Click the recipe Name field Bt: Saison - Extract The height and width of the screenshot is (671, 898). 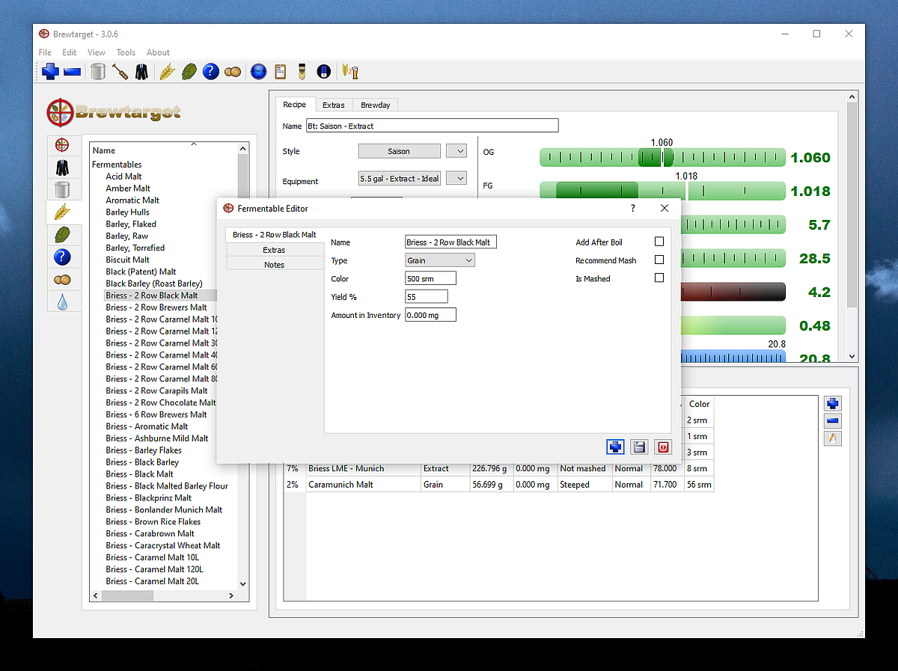click(432, 126)
